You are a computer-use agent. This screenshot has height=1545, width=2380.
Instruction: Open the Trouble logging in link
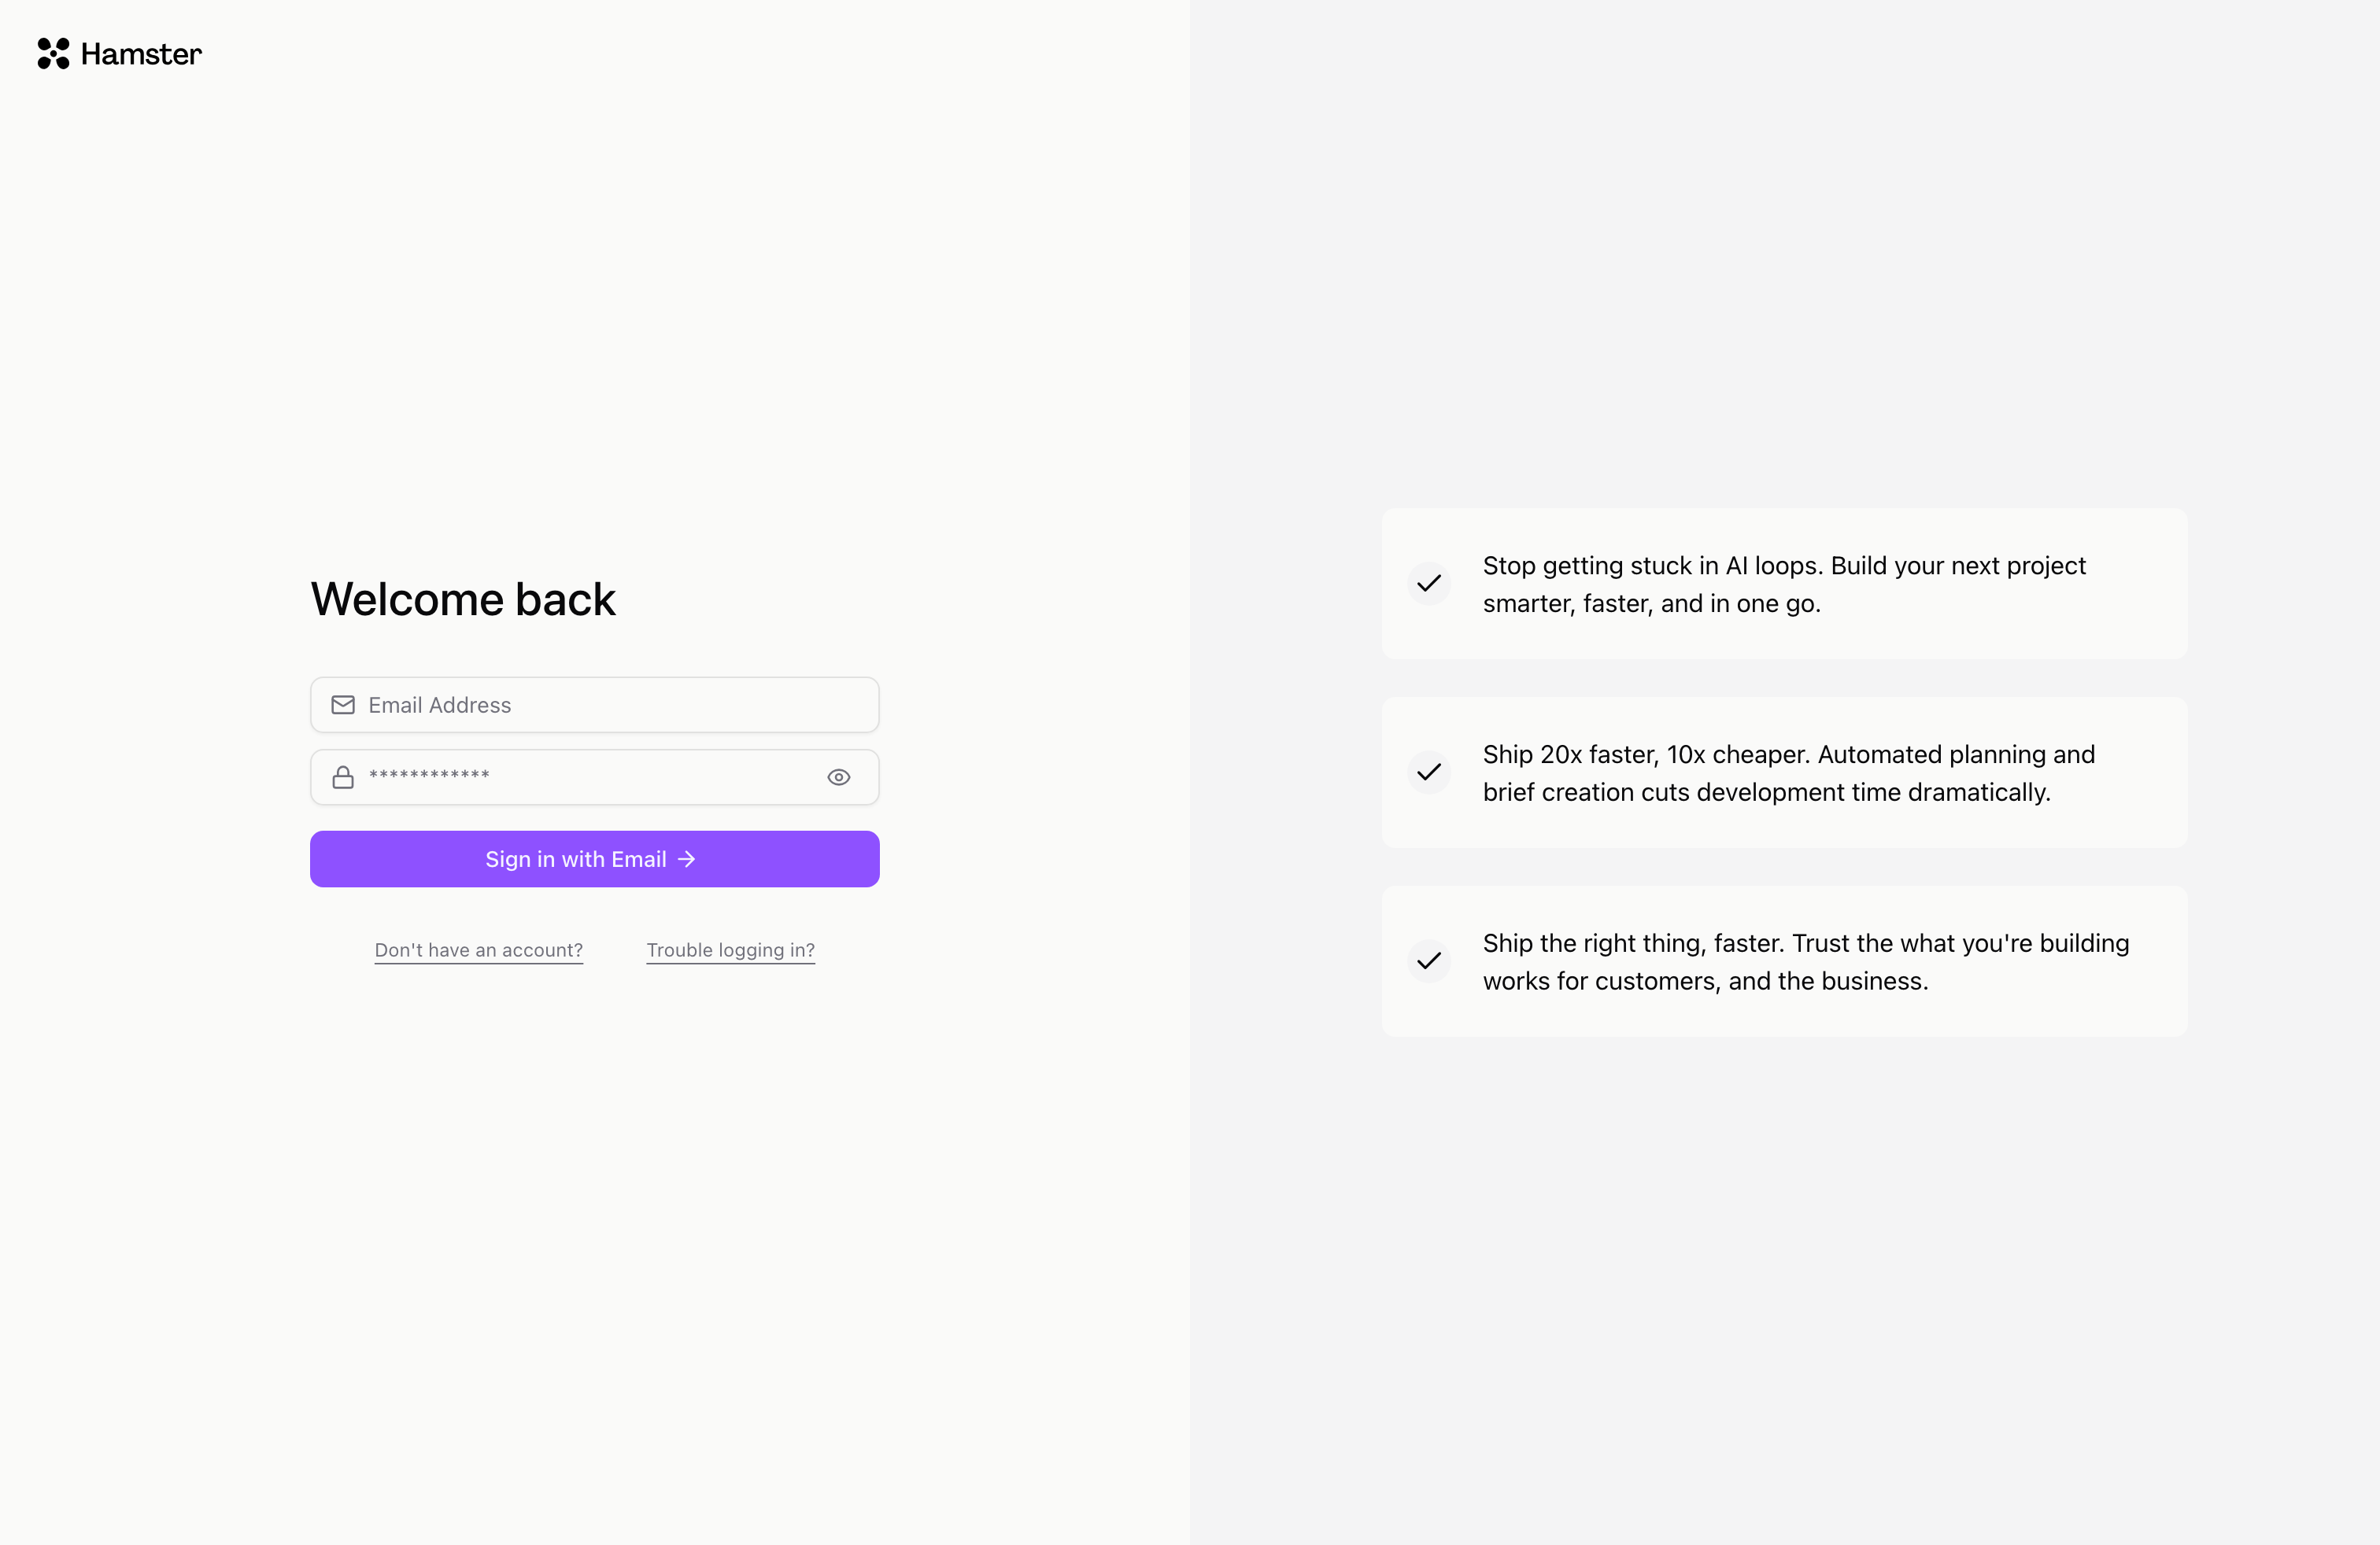point(730,949)
